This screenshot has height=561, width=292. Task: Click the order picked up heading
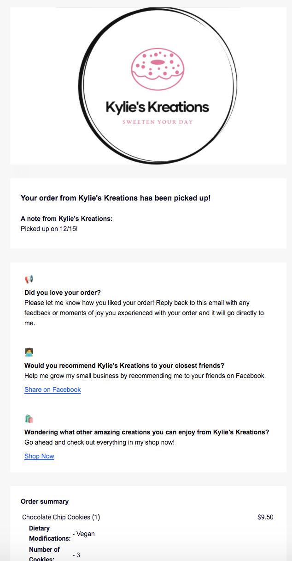[116, 198]
